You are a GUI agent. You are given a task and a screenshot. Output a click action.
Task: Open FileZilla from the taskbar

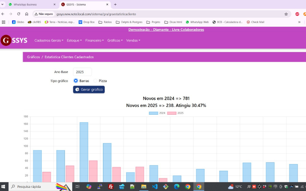[x=111, y=187]
